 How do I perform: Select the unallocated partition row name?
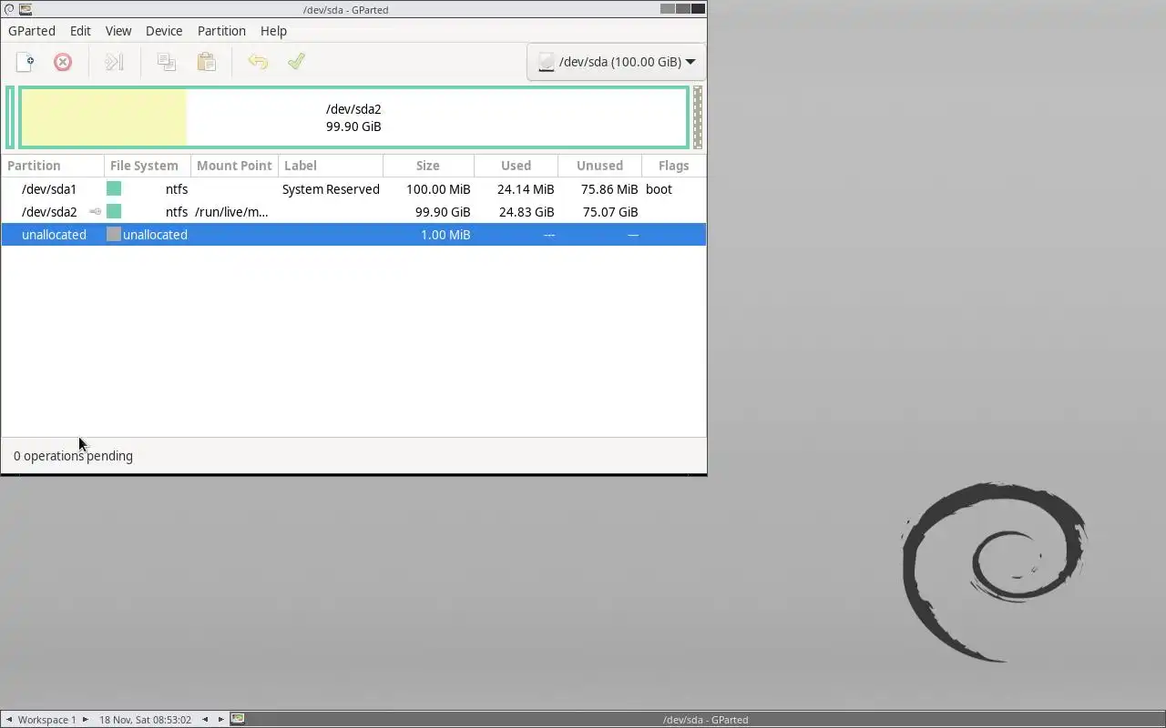(x=54, y=235)
